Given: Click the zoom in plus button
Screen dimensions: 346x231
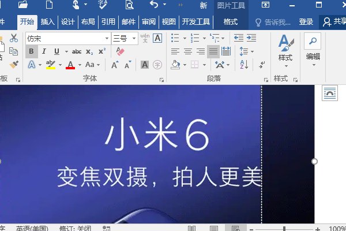Looking at the screenshot, I should click(x=318, y=229).
